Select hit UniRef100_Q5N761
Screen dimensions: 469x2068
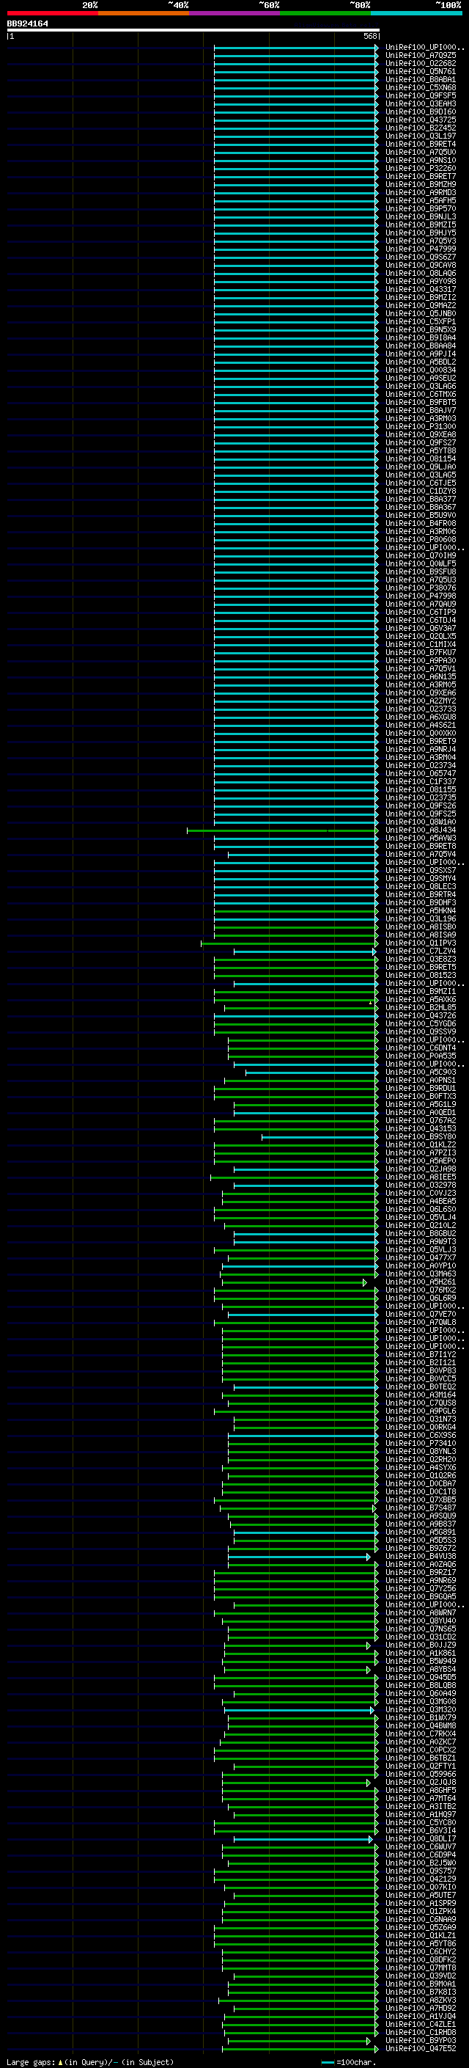[420, 72]
